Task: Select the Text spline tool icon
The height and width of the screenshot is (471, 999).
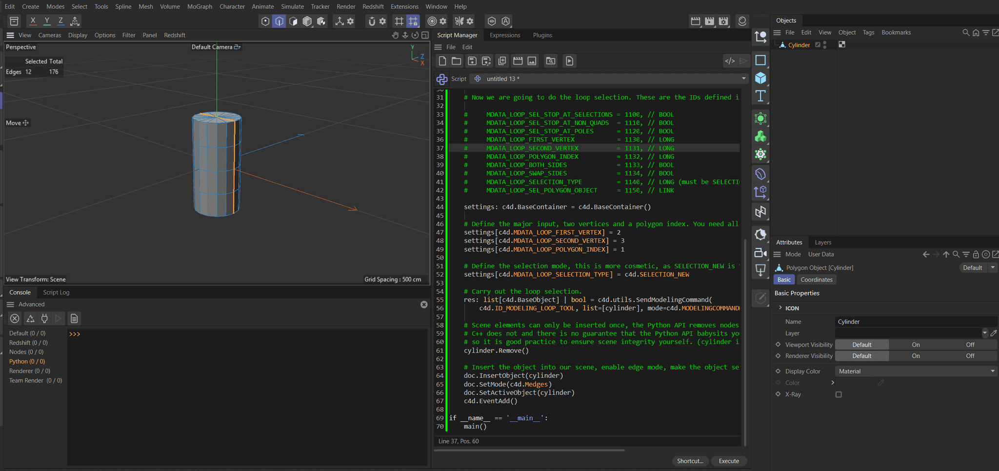Action: click(x=760, y=96)
